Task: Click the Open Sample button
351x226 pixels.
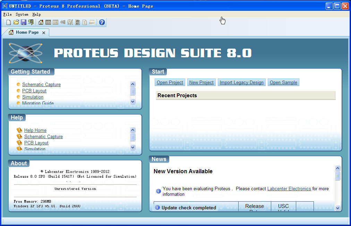Action: coord(283,82)
